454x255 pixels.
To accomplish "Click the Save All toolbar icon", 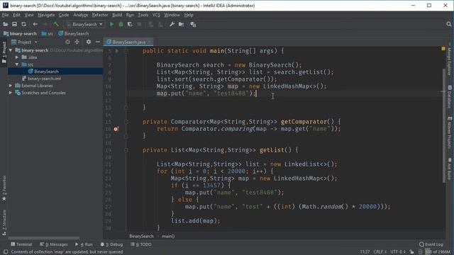I will coord(14,24).
